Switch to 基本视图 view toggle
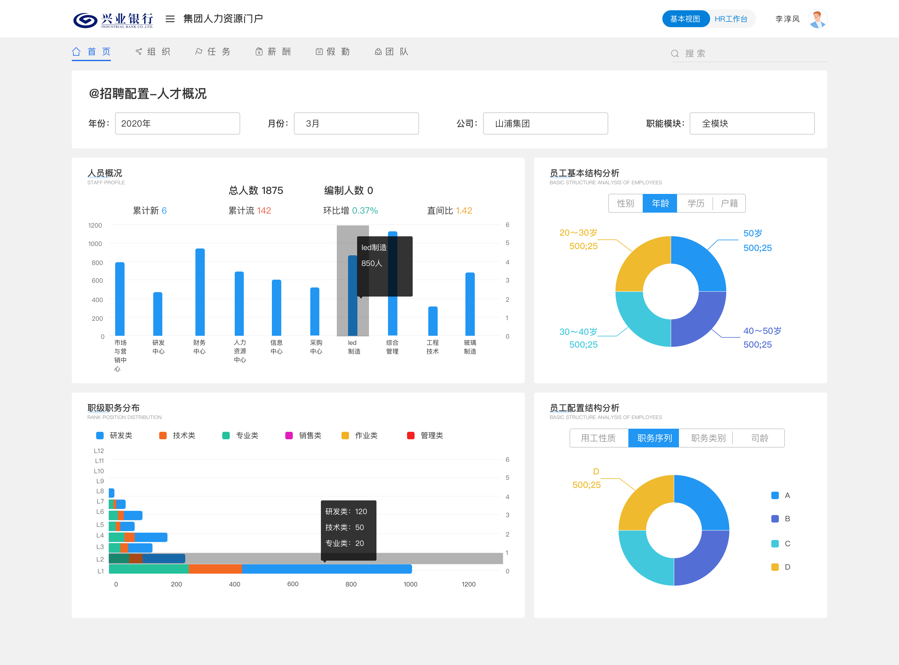Viewport: 899px width, 665px height. coord(685,19)
